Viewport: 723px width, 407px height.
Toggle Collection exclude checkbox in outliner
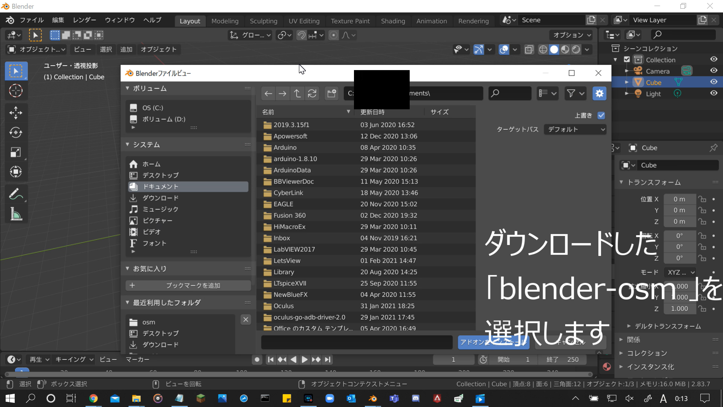click(627, 60)
